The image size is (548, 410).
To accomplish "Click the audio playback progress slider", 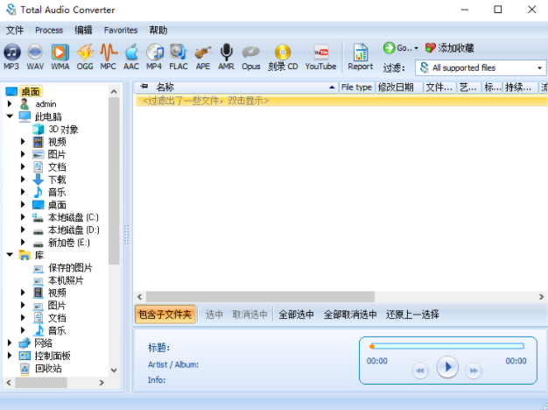I will (446, 346).
